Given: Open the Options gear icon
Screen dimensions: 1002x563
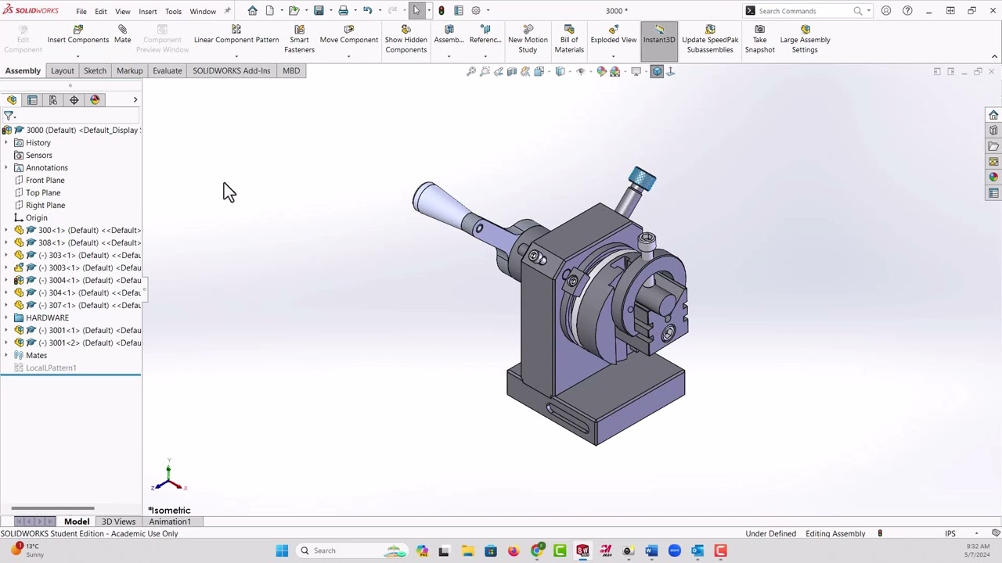Looking at the screenshot, I should 475,11.
